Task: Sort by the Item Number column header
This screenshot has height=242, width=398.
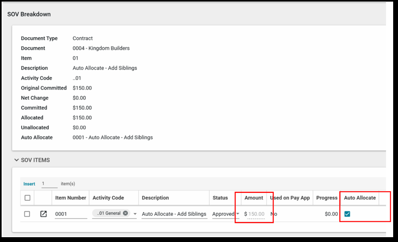Action: point(70,198)
